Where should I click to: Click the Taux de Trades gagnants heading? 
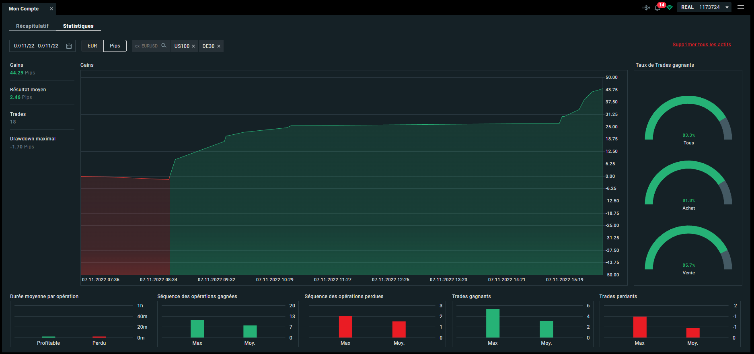click(x=665, y=65)
